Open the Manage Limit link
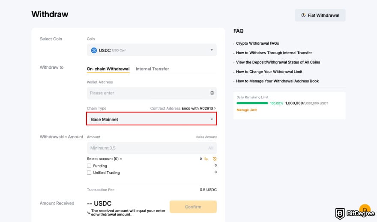The height and width of the screenshot is (222, 377). coord(247,110)
